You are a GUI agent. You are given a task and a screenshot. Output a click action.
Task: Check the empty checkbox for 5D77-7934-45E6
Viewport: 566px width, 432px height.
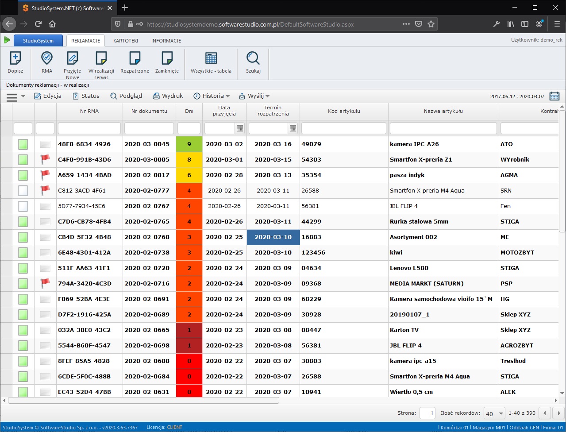coord(23,206)
